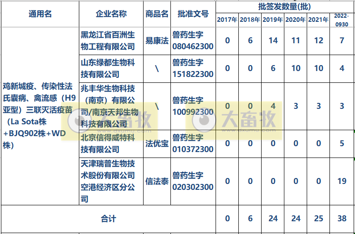Select the 2017年 year header
The height and width of the screenshot is (234, 355).
tap(227, 20)
